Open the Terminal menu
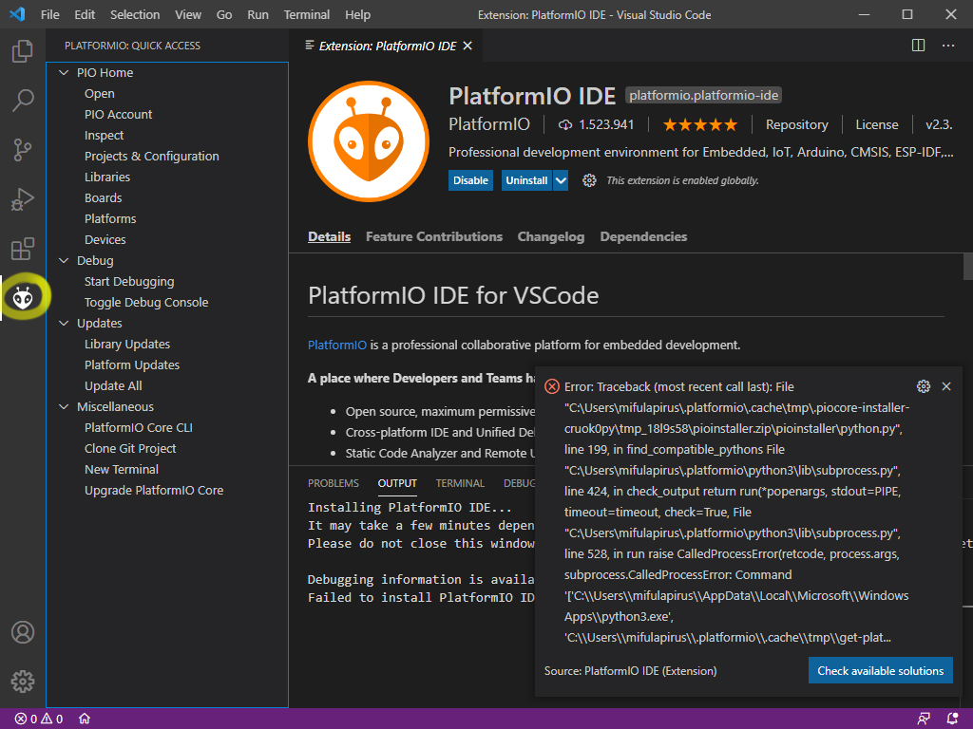This screenshot has width=973, height=729. 307,14
